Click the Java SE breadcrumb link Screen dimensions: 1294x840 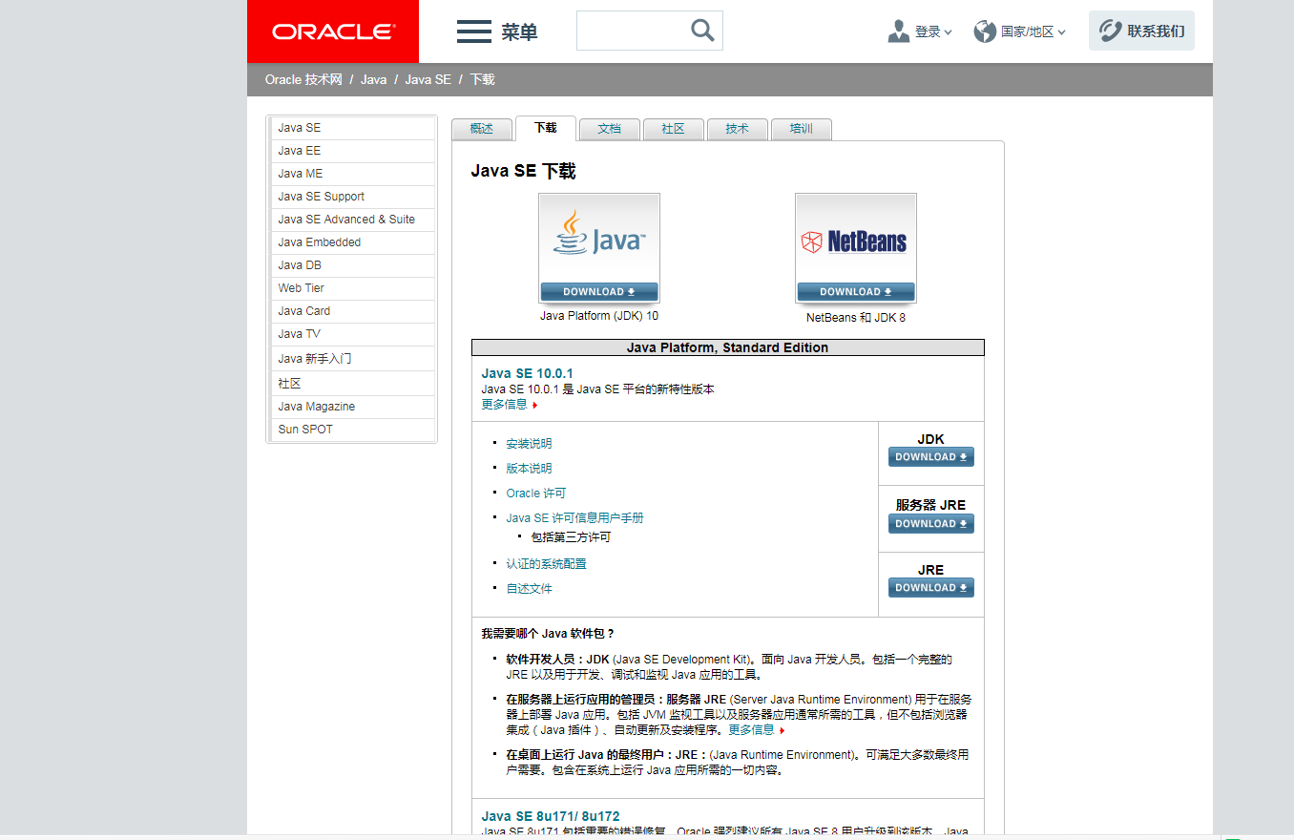pos(428,79)
